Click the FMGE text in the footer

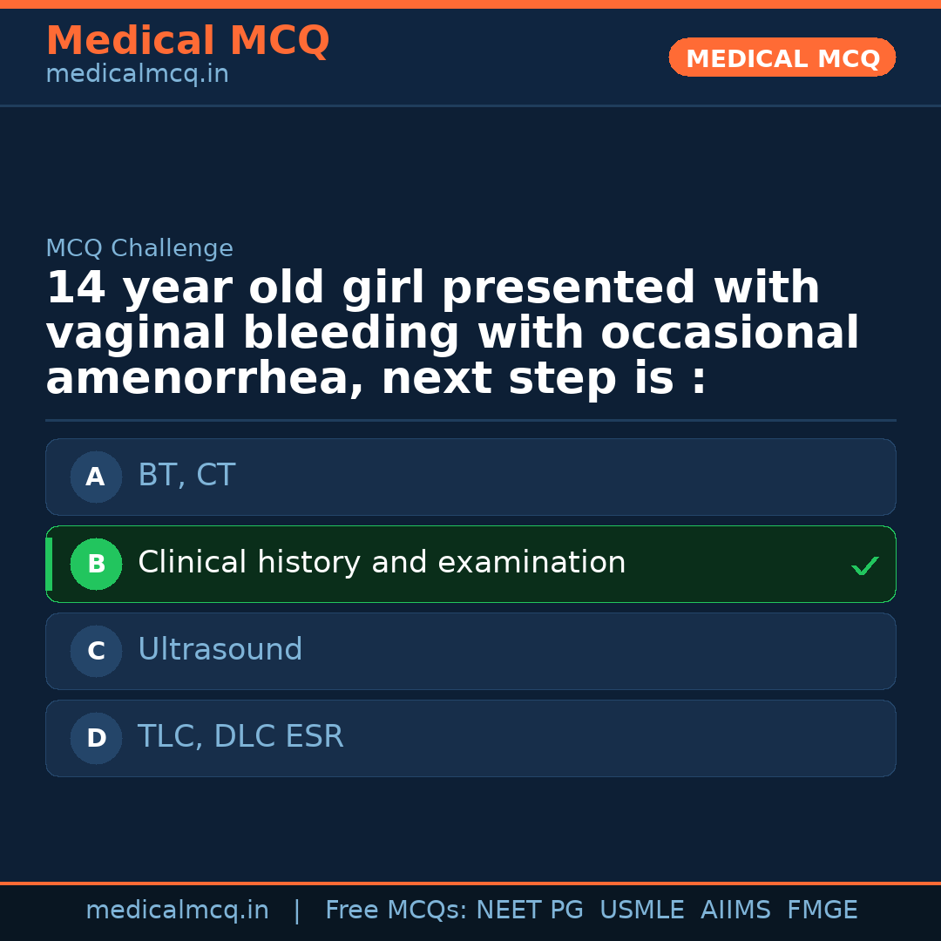[822, 909]
